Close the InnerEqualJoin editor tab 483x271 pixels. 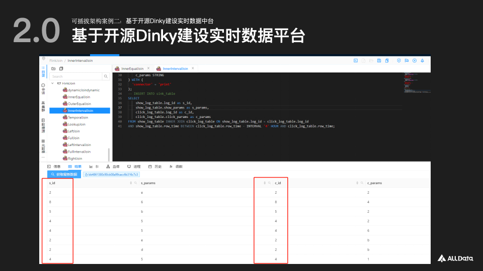tap(148, 68)
